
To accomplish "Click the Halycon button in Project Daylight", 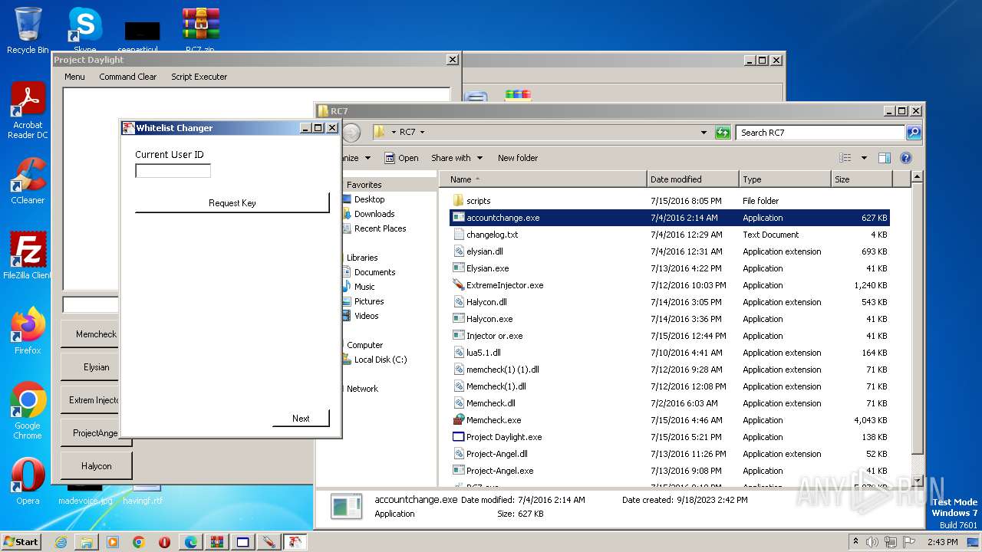I will click(x=97, y=466).
